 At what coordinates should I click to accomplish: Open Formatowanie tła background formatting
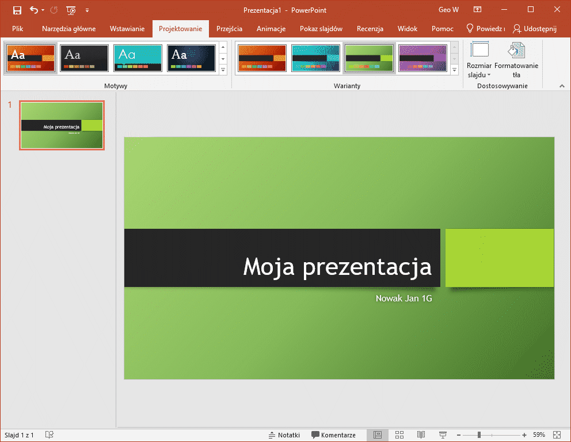coord(516,61)
